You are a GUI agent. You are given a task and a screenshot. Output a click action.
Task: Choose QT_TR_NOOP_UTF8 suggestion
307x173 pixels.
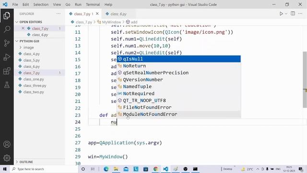pos(179,100)
